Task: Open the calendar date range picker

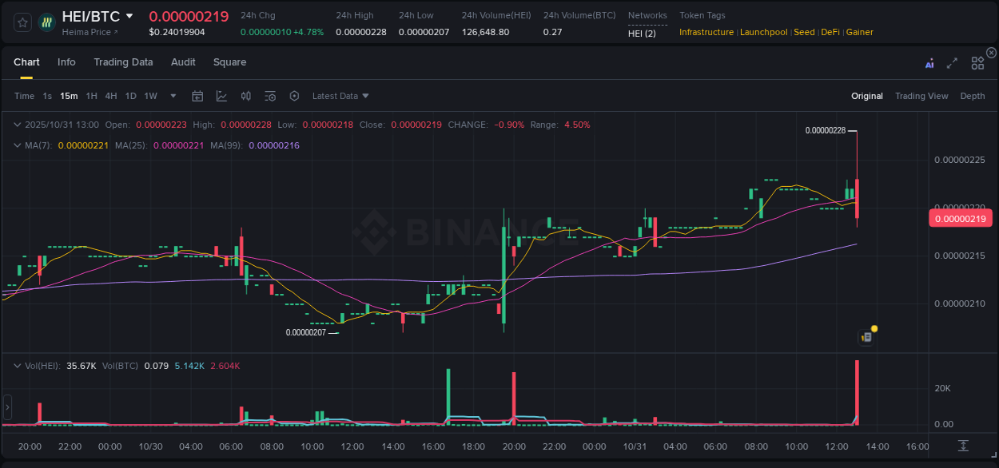Action: click(x=197, y=96)
